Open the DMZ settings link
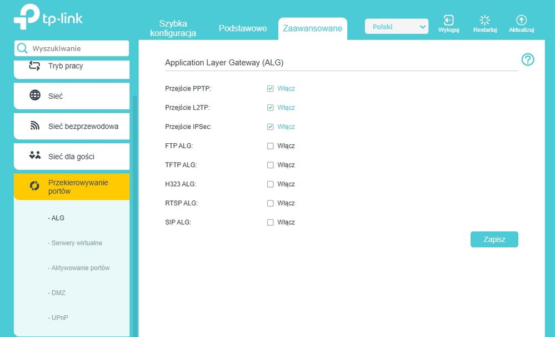Viewport: 555px width, 337px height. (x=57, y=293)
